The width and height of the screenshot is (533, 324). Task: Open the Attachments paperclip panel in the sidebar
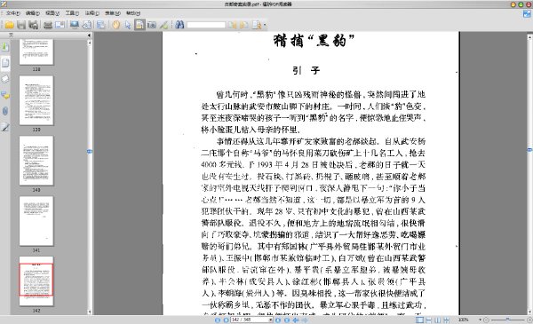pyautogui.click(x=5, y=111)
